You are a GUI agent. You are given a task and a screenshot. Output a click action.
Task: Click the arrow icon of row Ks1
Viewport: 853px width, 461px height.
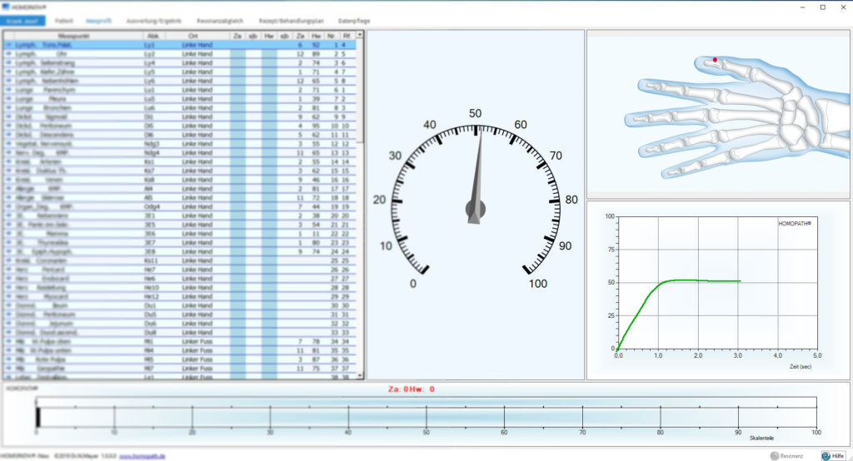point(8,161)
